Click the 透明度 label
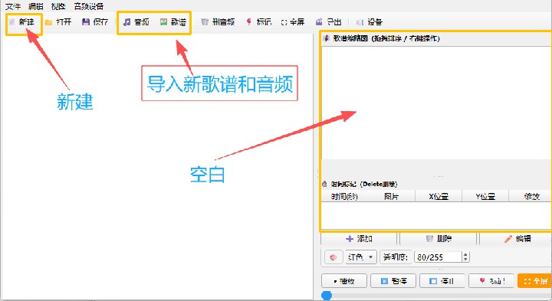Screen dimensions: 552x301 396,257
